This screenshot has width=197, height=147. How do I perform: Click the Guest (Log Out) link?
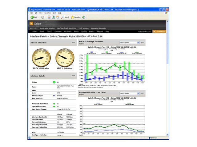144,32
